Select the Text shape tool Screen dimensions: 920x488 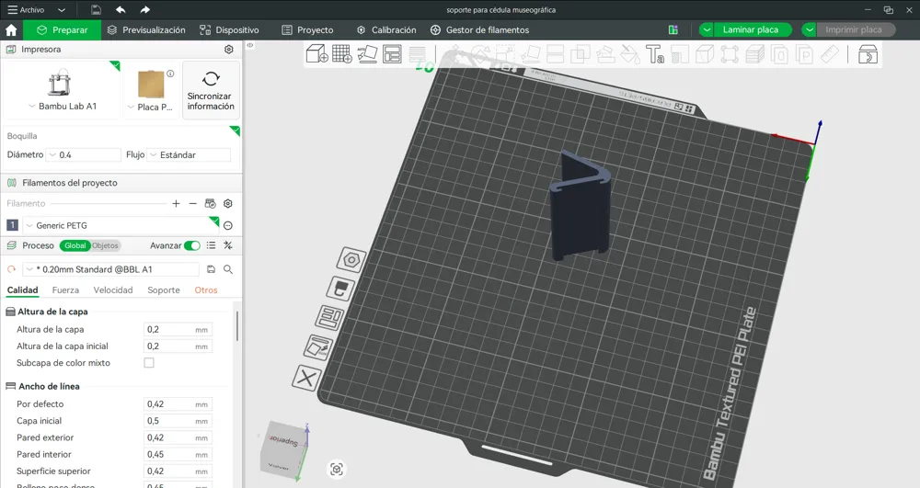[x=655, y=54]
